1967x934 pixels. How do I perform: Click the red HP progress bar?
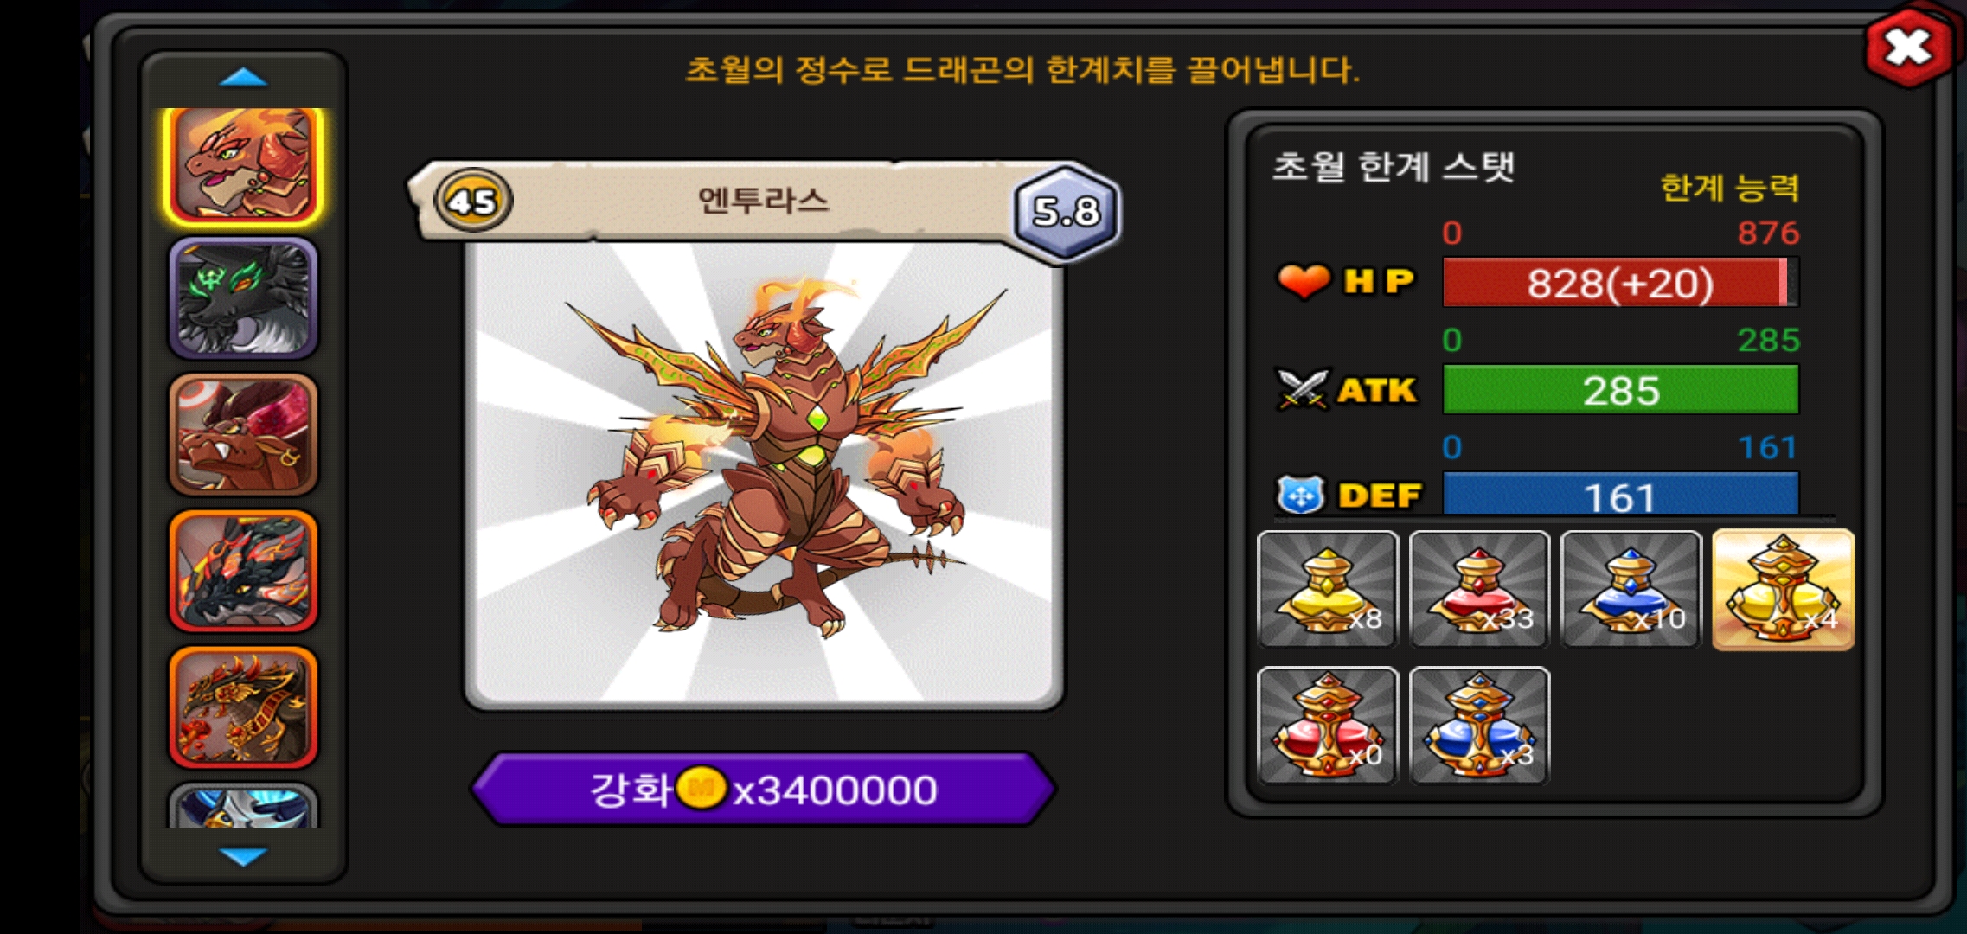[1620, 283]
